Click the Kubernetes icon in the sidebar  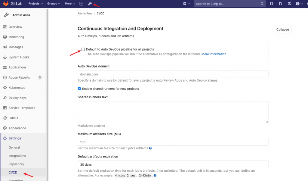pyautogui.click(x=5, y=88)
